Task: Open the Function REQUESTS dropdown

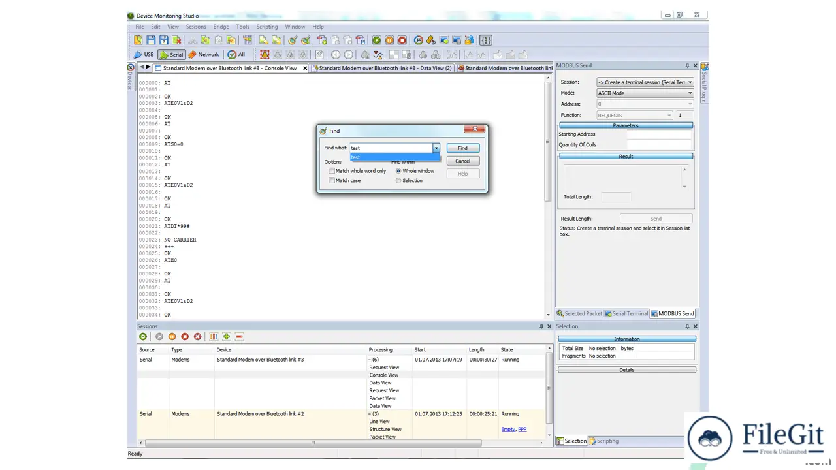Action: [x=669, y=116]
